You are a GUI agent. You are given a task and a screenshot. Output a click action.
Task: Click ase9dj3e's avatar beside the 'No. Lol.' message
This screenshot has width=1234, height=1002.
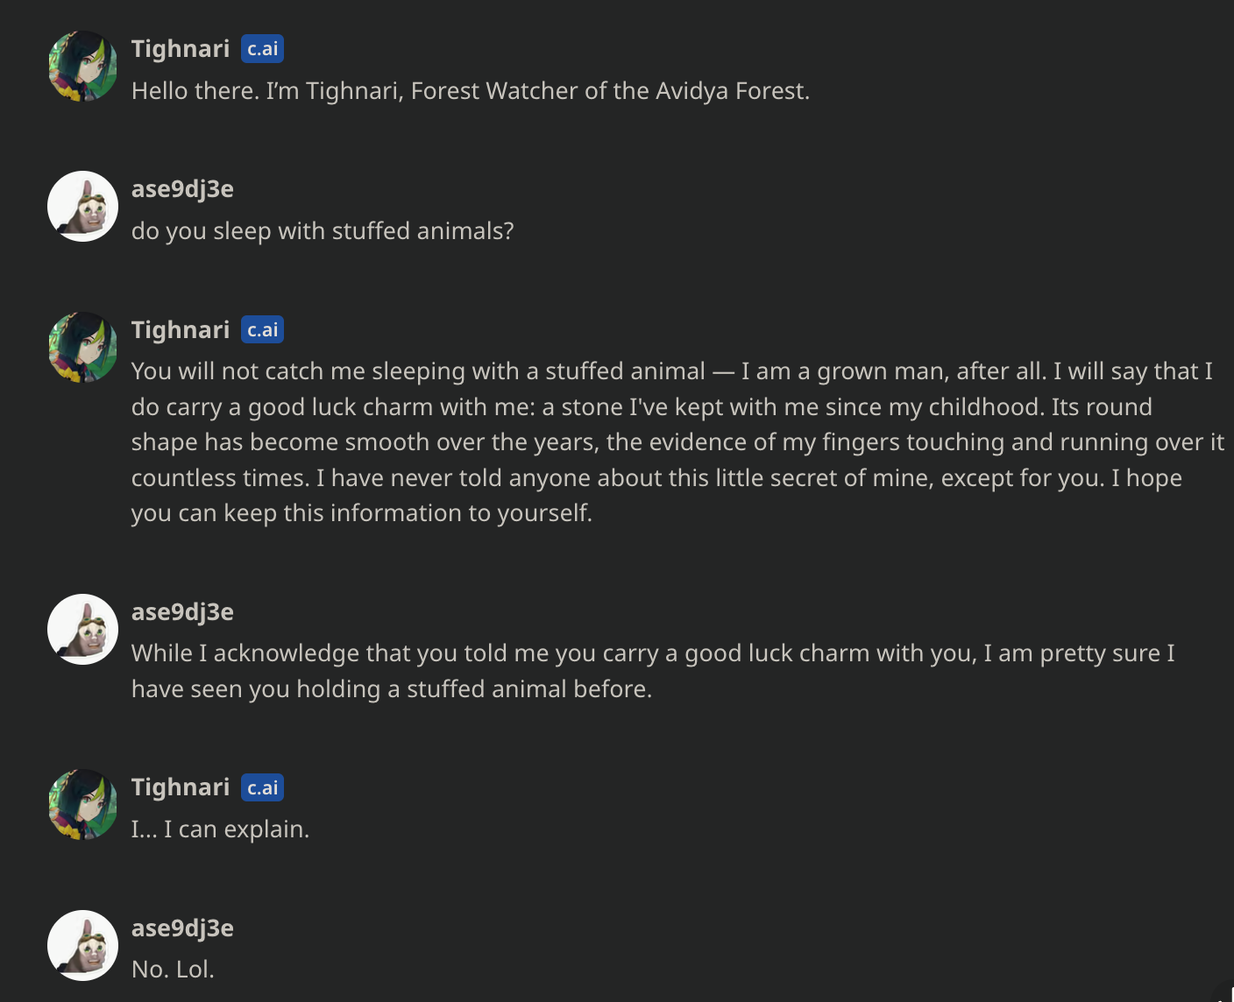82,946
